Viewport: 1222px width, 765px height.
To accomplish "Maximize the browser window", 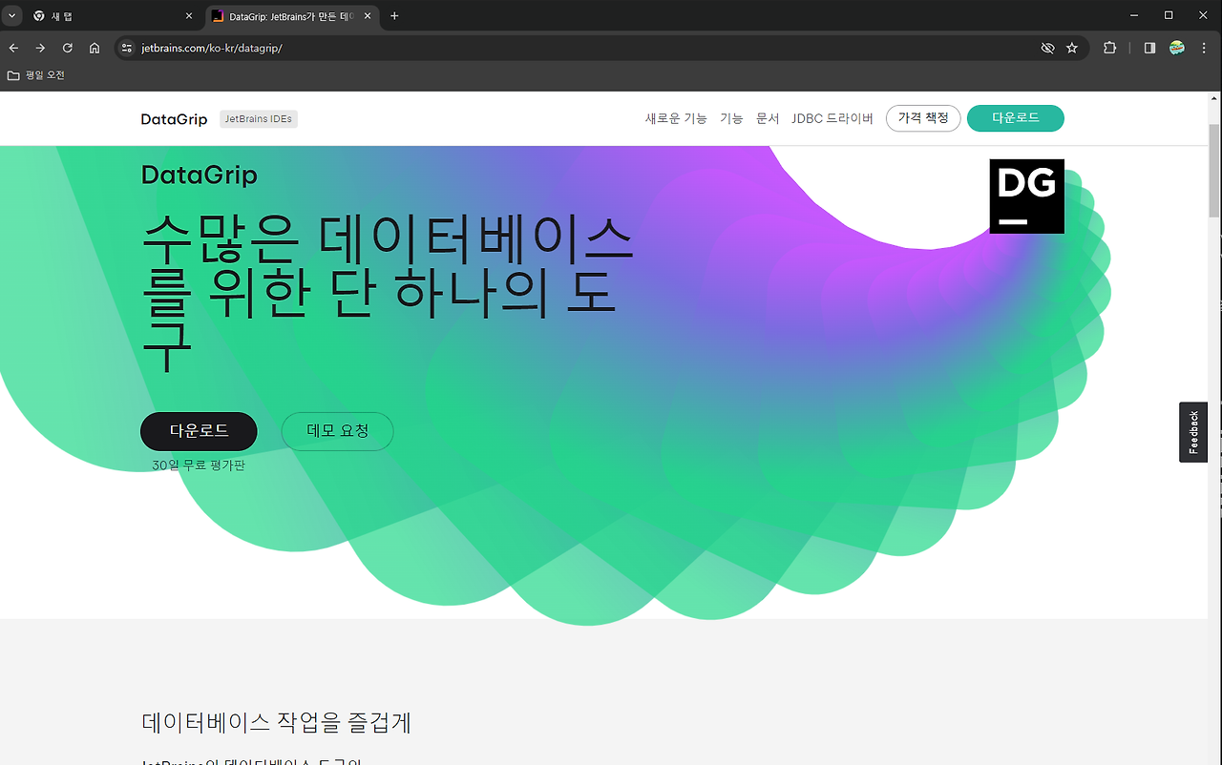I will pyautogui.click(x=1169, y=15).
